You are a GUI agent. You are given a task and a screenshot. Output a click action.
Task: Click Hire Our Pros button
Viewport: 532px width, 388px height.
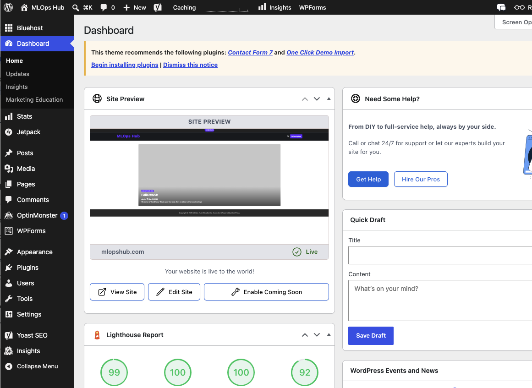tap(421, 179)
